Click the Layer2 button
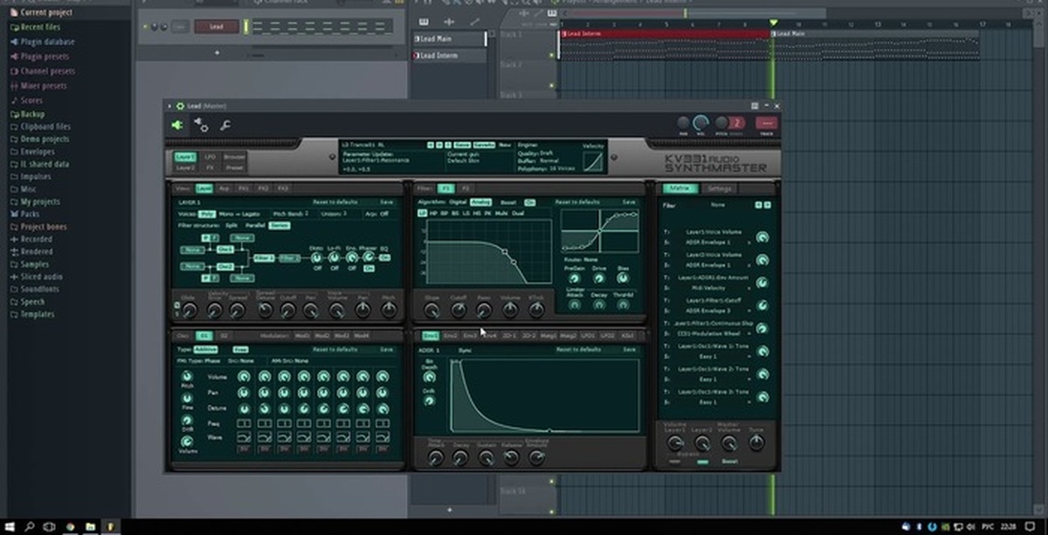This screenshot has width=1048, height=535. [185, 167]
